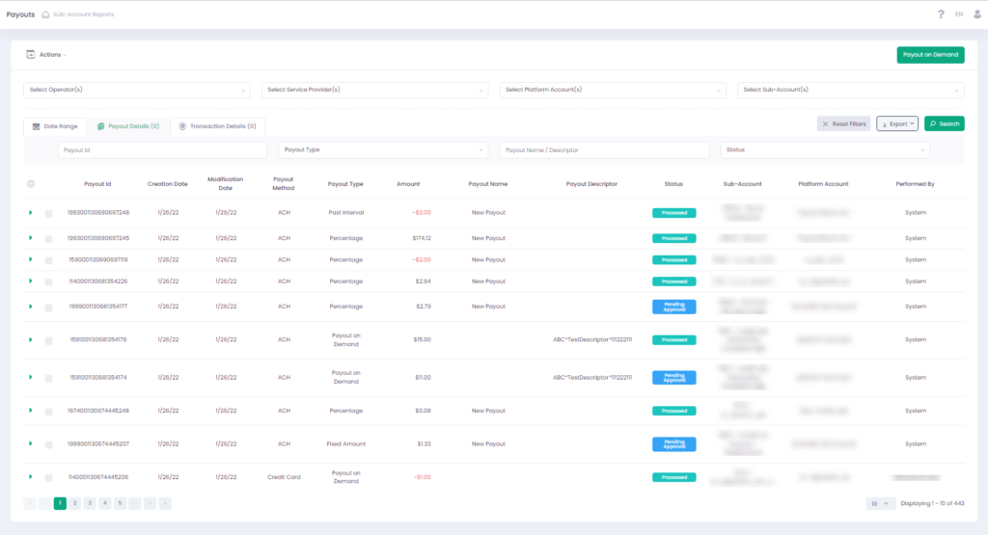Click the Transaction Details tab icon
This screenshot has height=535, width=988.
coord(182,126)
